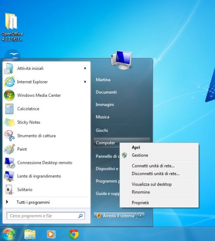
Task: Open Windows Explorer from the taskbar
Action: [x=30, y=234]
